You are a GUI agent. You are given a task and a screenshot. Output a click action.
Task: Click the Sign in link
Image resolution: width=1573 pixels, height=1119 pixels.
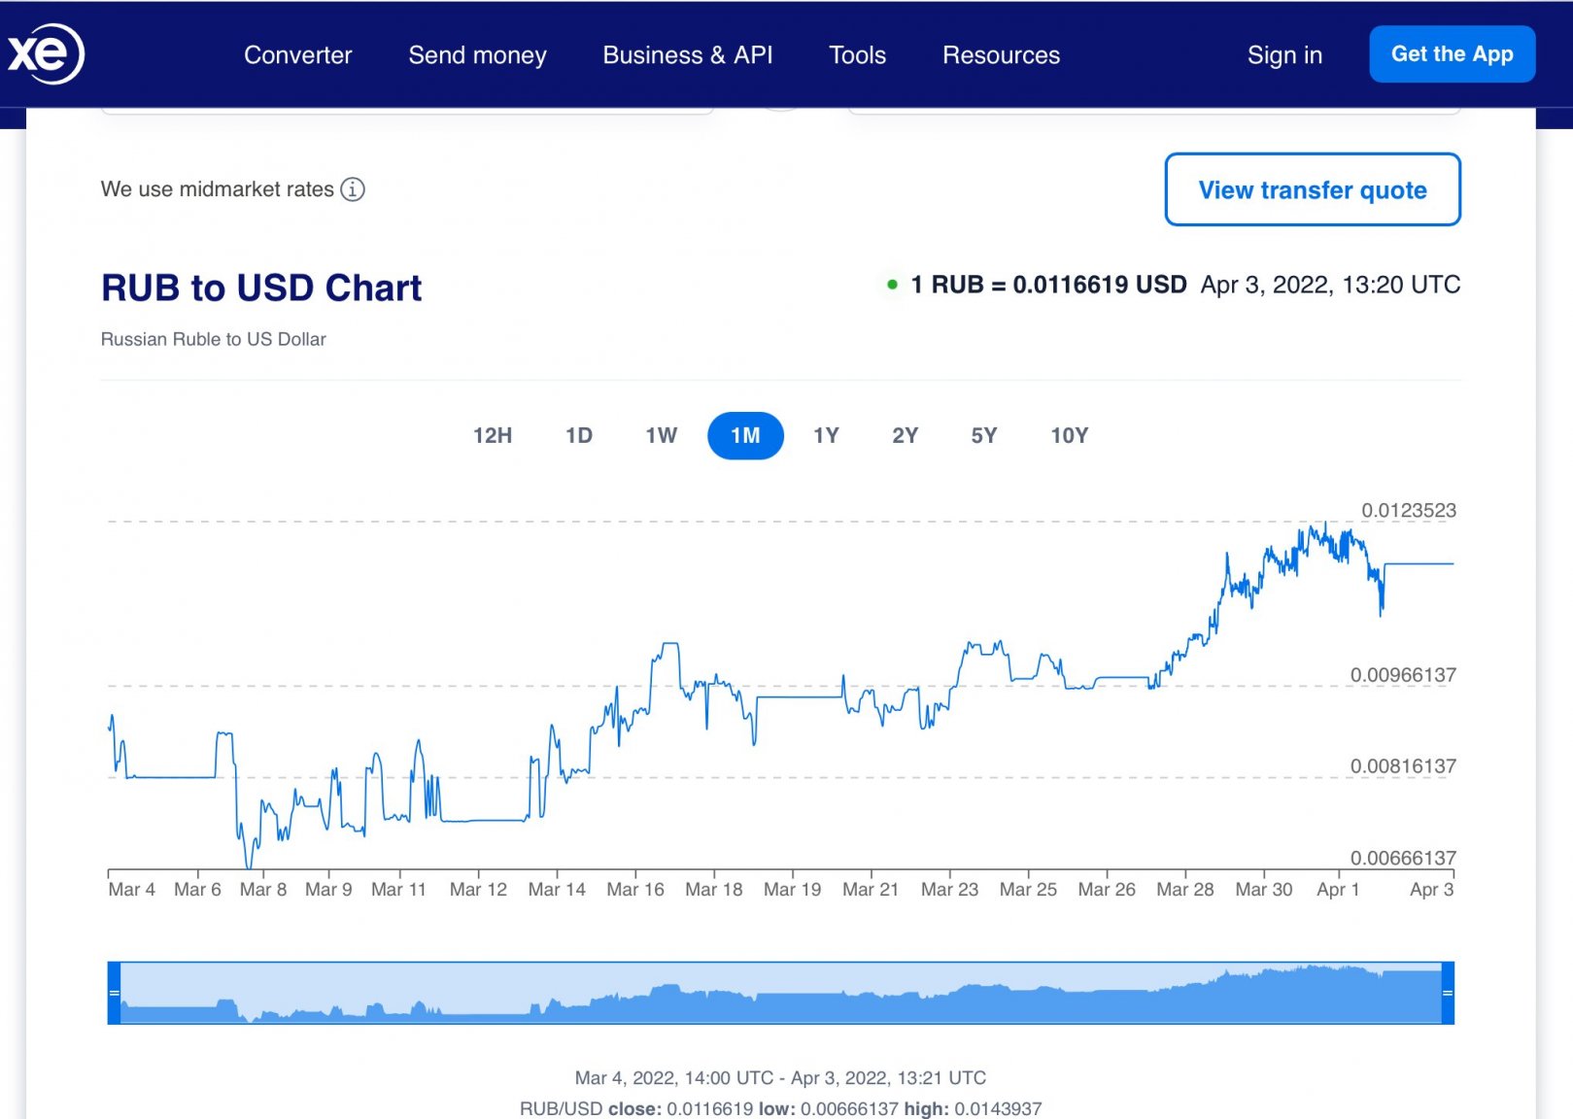(1284, 55)
